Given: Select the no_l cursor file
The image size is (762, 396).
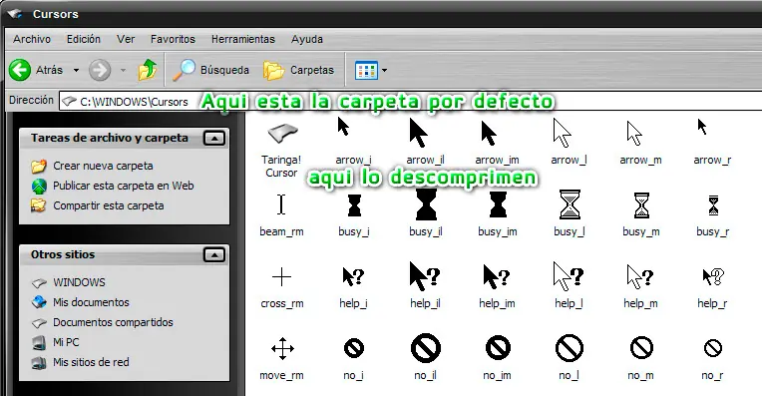Looking at the screenshot, I should pos(570,358).
